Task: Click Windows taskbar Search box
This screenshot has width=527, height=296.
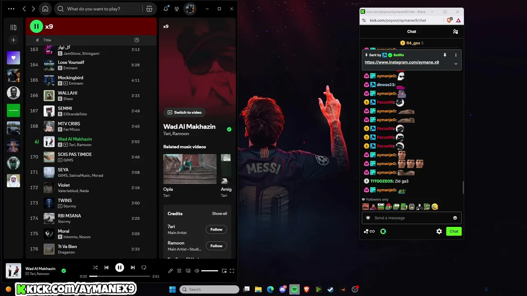Action: pos(210,289)
